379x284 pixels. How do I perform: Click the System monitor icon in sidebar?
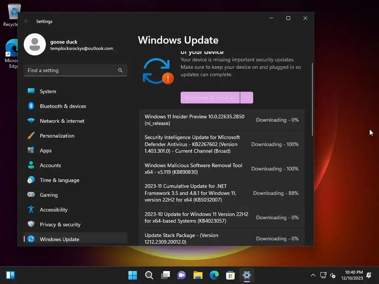click(x=31, y=91)
